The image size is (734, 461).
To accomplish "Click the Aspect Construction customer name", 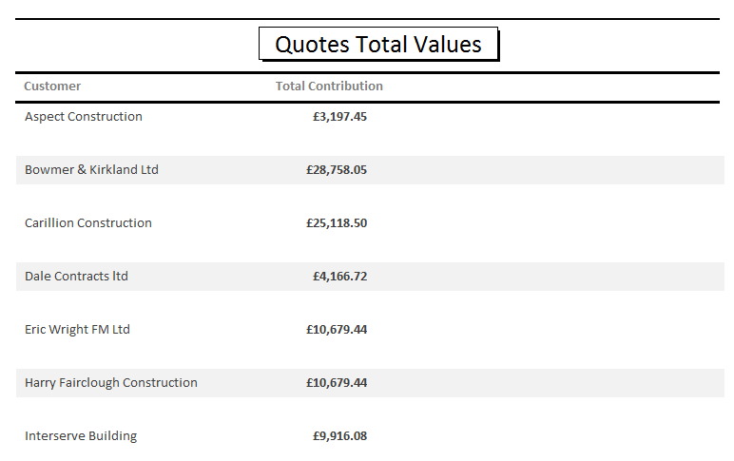I will tap(84, 117).
